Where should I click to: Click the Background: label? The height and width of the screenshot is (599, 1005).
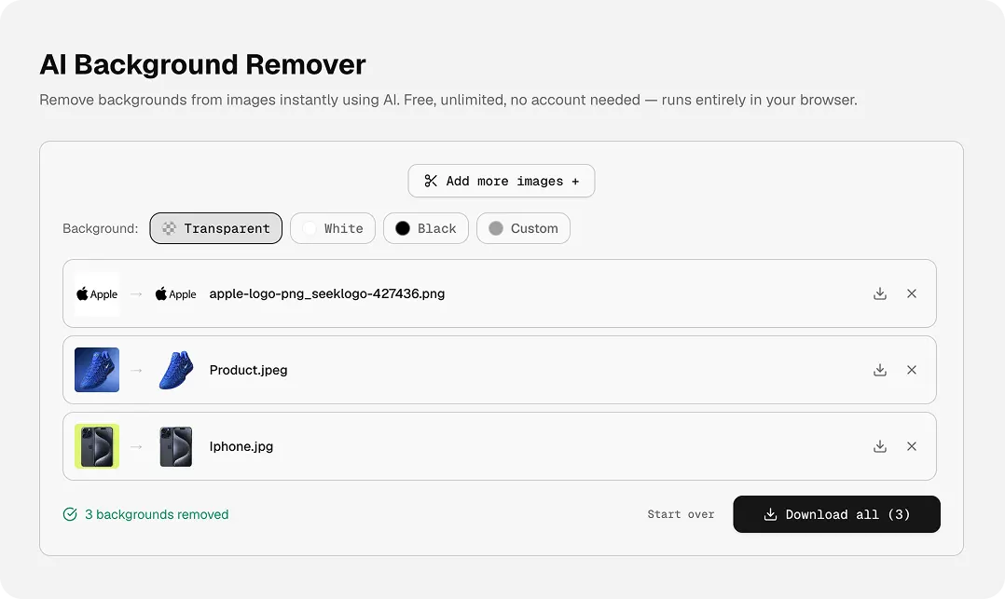101,229
